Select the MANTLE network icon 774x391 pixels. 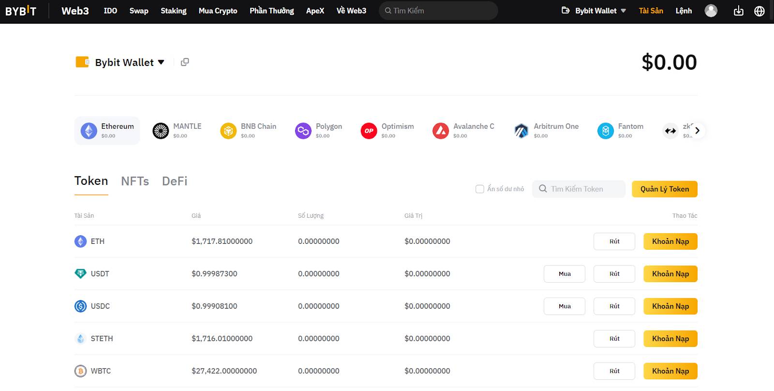click(x=161, y=131)
